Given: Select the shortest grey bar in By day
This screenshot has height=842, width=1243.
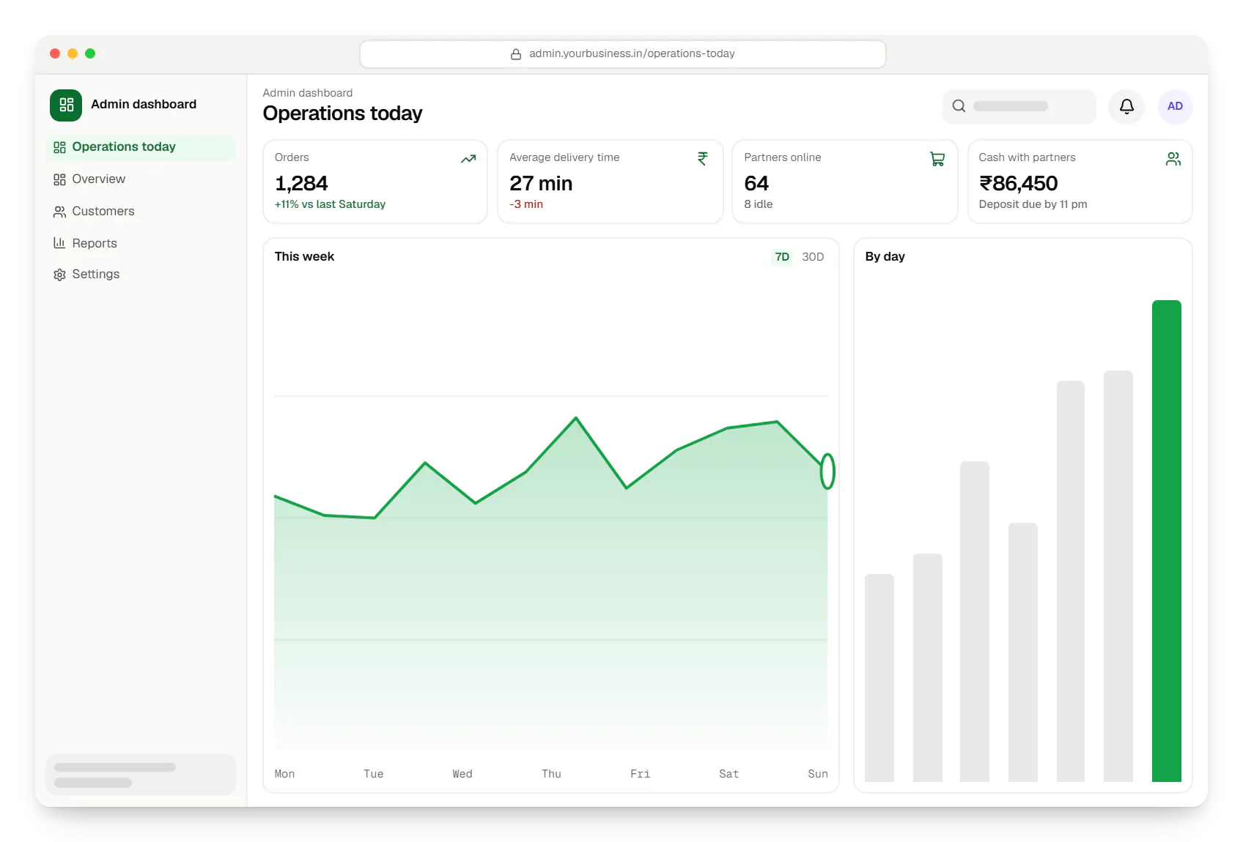Looking at the screenshot, I should 879,678.
